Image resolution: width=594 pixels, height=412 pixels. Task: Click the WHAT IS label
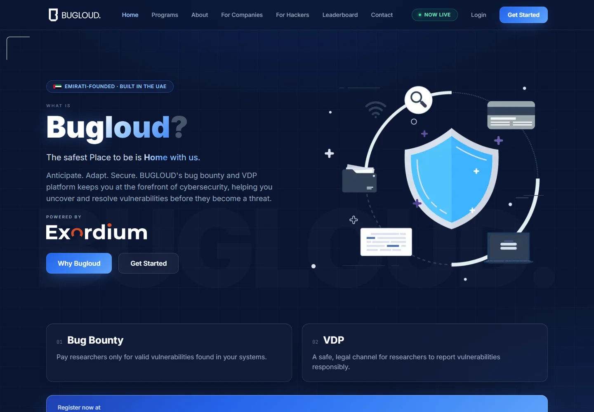pos(58,106)
